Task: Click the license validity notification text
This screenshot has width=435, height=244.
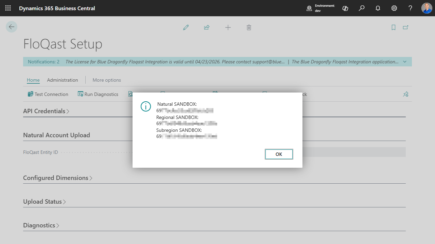Action: pyautogui.click(x=175, y=62)
